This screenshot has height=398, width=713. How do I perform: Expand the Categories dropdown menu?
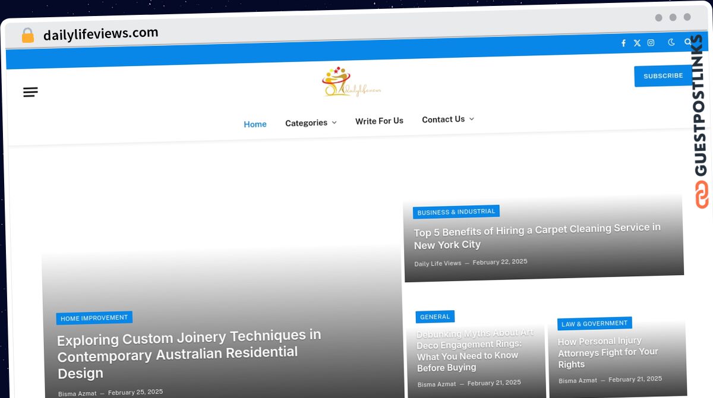(x=311, y=122)
